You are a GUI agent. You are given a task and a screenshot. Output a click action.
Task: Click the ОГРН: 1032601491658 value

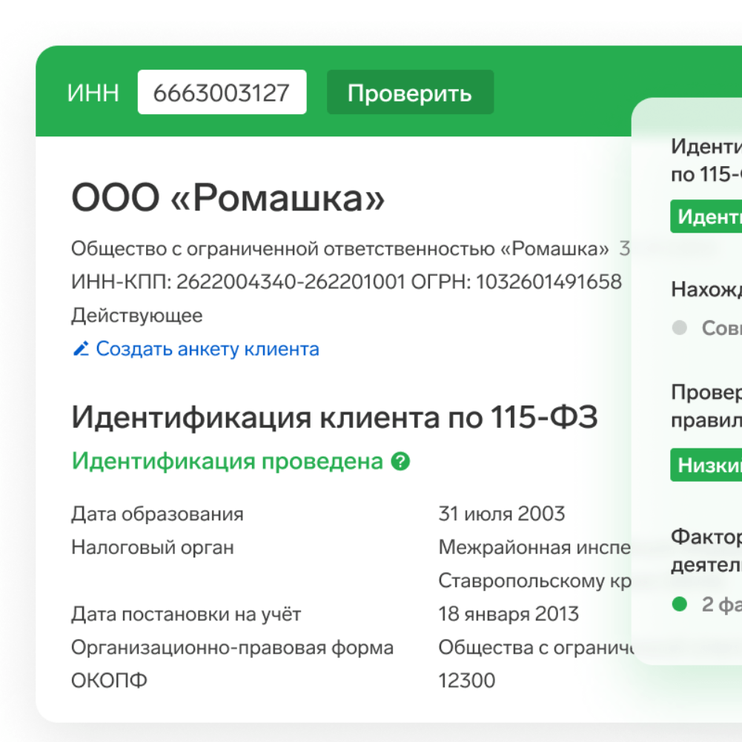(x=516, y=282)
